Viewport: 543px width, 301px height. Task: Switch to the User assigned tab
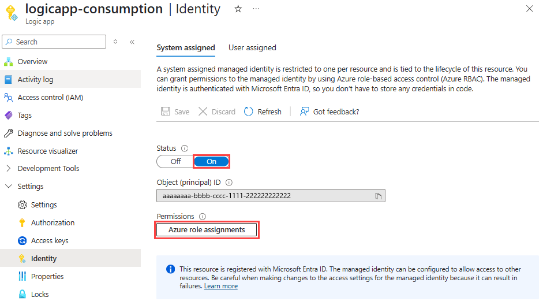(252, 48)
